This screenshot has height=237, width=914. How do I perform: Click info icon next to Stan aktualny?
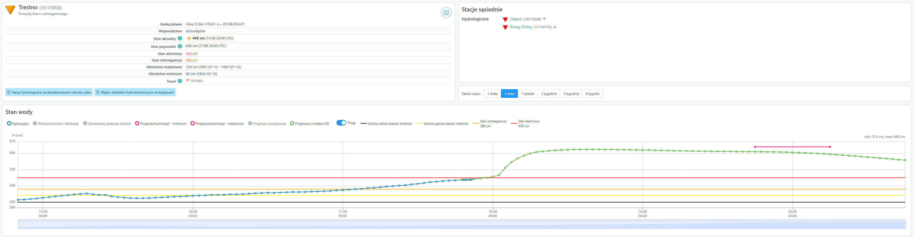pyautogui.click(x=180, y=39)
